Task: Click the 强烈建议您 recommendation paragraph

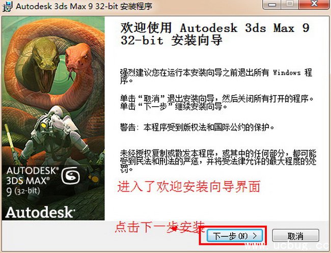Action: click(x=216, y=76)
